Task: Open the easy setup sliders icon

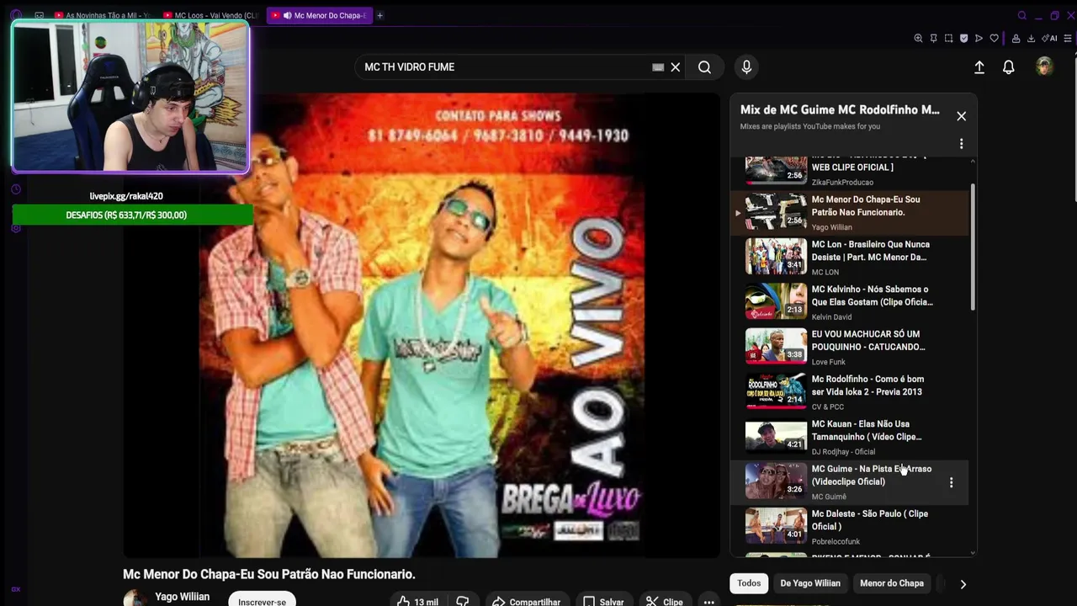Action: tap(1068, 38)
